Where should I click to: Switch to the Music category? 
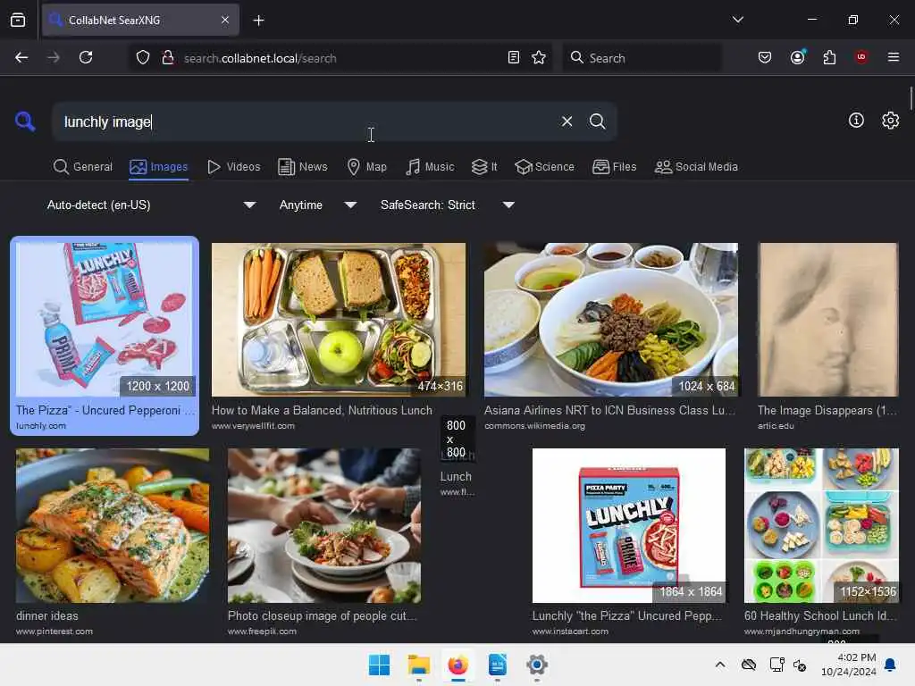pos(430,167)
